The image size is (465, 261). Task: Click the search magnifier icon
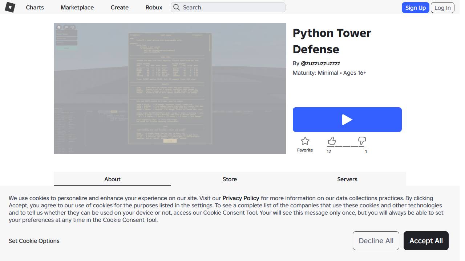point(177,7)
